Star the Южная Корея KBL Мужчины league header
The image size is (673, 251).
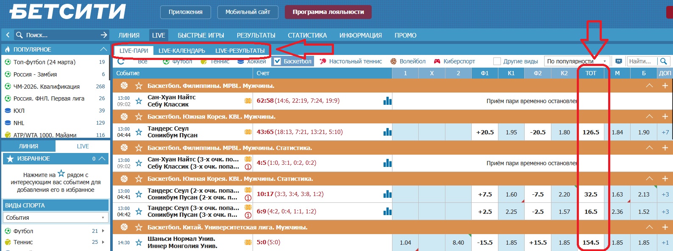pyautogui.click(x=139, y=117)
